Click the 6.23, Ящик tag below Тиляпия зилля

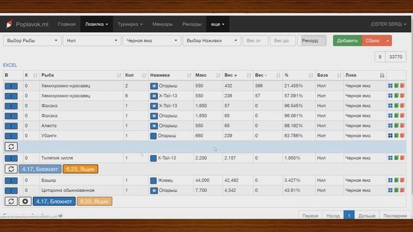coord(80,169)
